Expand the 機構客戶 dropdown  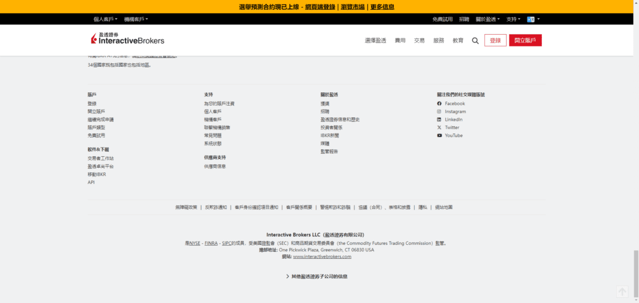136,19
